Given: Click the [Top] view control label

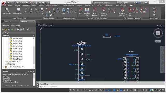Looking at the screenshot, I should [41, 25].
